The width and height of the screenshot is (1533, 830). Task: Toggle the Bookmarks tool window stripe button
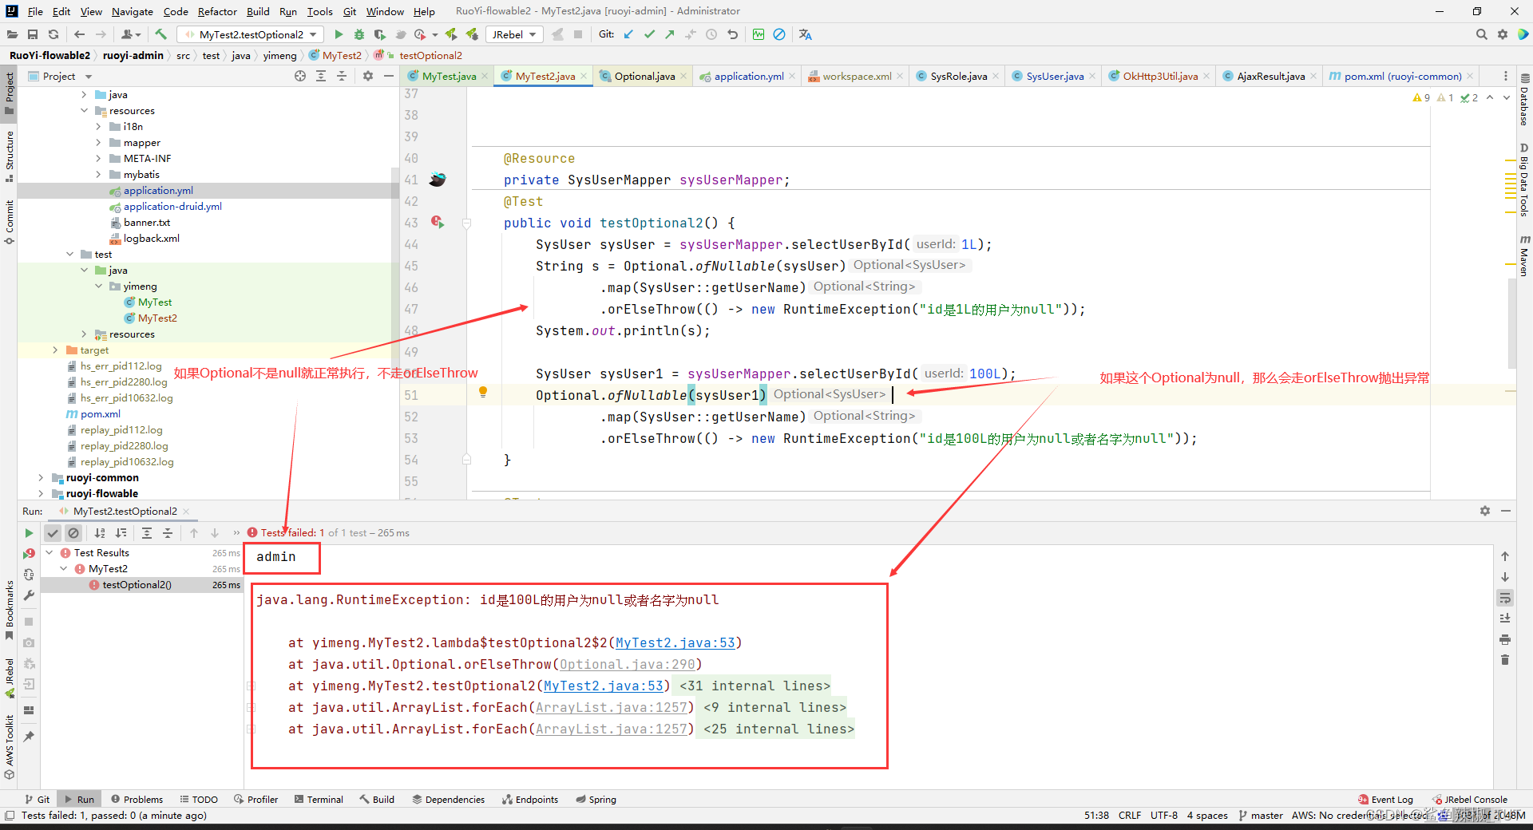pyautogui.click(x=10, y=611)
